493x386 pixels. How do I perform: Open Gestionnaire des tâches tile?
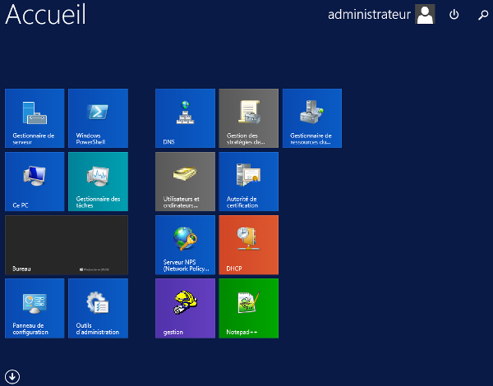98,182
